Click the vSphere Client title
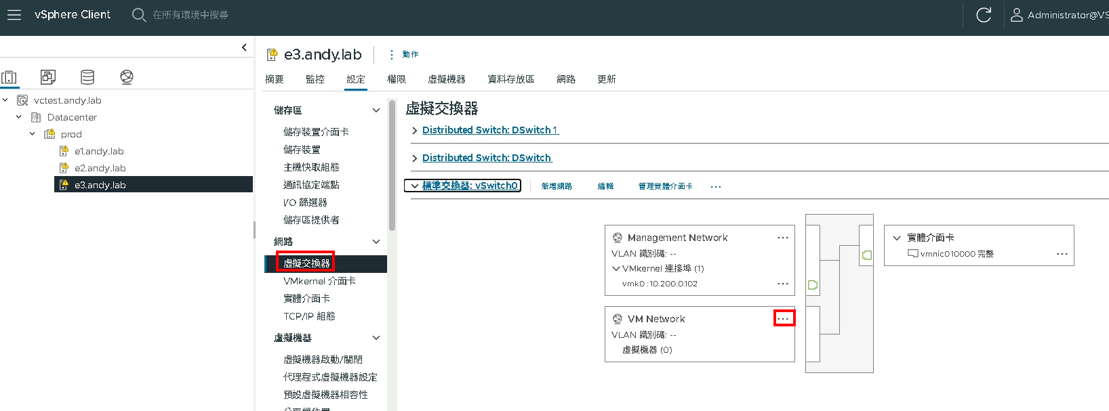This screenshot has height=411, width=1109. [x=73, y=14]
